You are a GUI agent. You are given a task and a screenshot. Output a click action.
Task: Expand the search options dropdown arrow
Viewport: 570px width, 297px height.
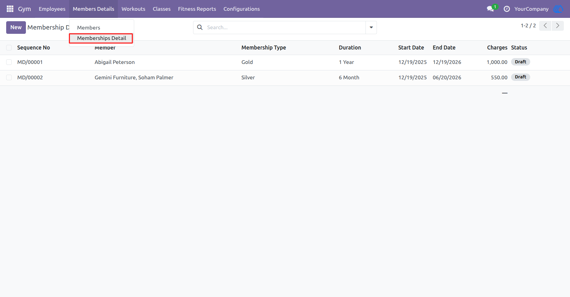[x=371, y=27]
